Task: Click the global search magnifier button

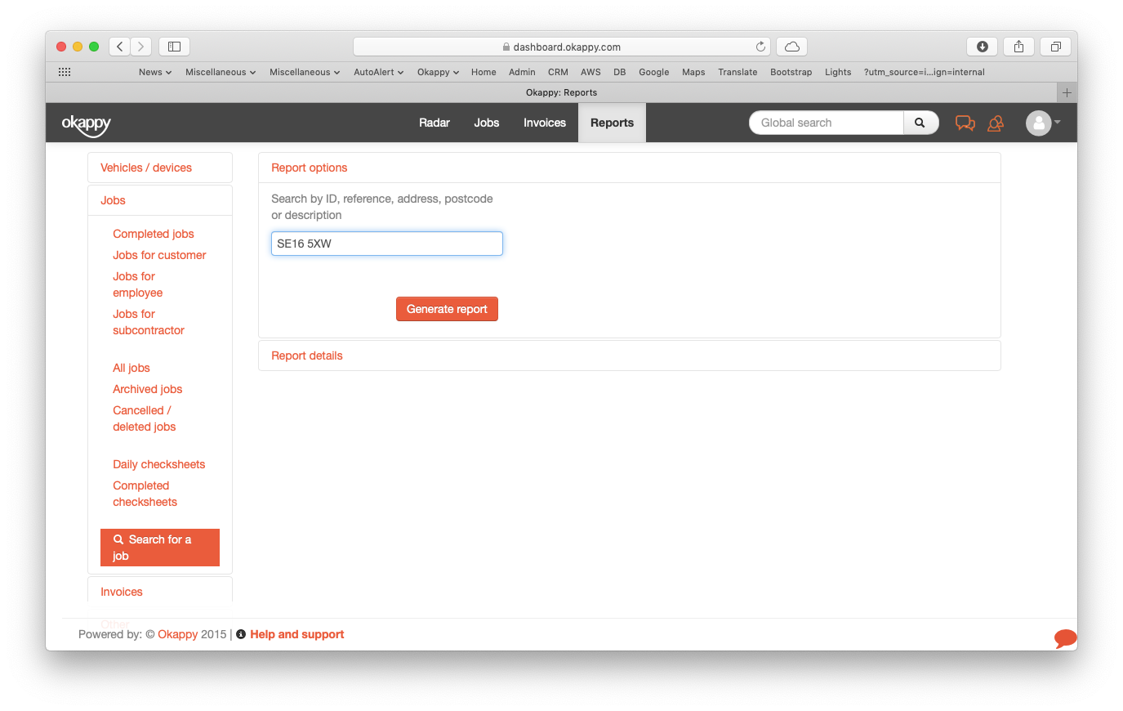Action: [x=920, y=123]
